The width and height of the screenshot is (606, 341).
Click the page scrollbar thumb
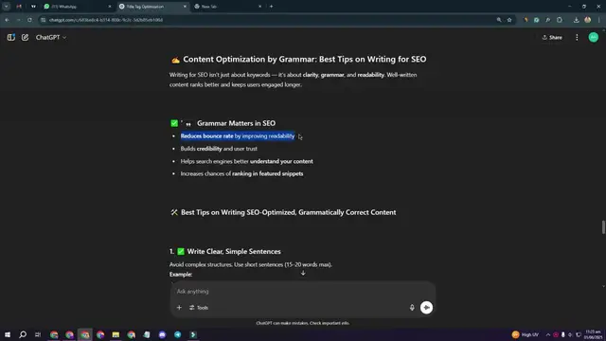pos(603,227)
